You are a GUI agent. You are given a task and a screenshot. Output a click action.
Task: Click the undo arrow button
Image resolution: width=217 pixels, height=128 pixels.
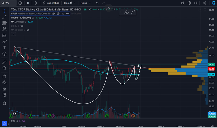(x=97, y=3)
